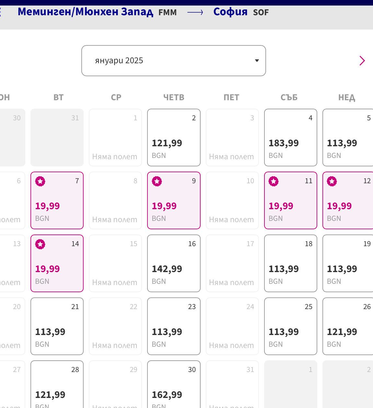Click the route arrow between FMM and SOF
The image size is (373, 408).
tap(195, 12)
